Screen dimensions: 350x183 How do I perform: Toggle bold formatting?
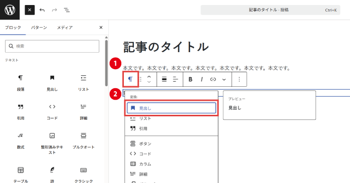(191, 79)
